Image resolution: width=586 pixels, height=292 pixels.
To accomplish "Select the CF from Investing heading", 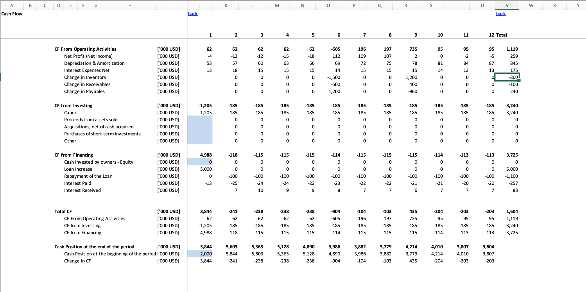I will tap(73, 106).
